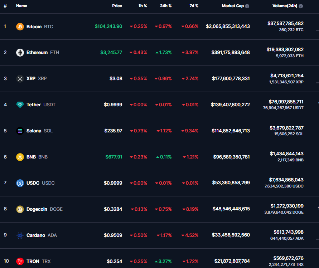This screenshot has height=268, width=319.
Task: Click the Dogecoin logo icon
Action: [x=20, y=209]
